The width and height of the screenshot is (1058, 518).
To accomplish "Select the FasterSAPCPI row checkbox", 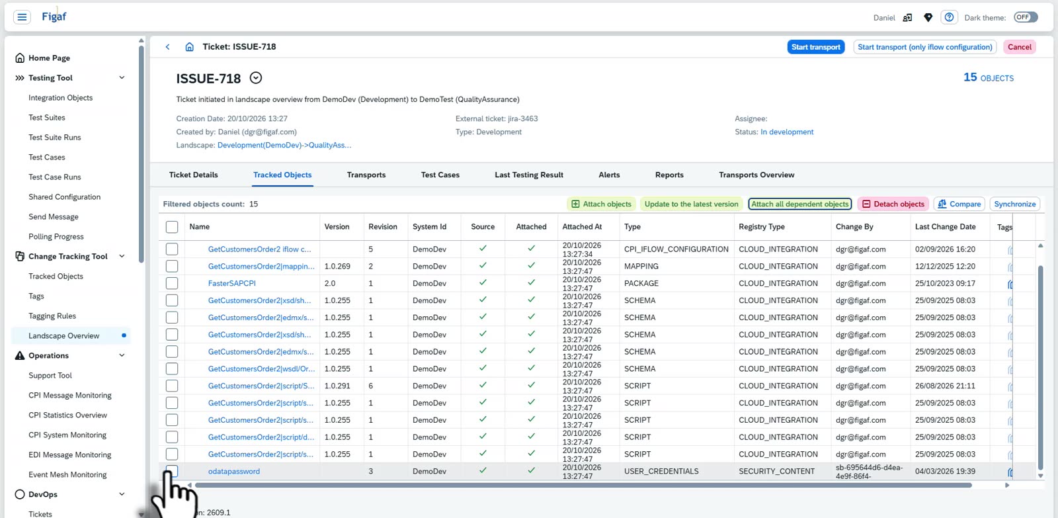I will [172, 284].
